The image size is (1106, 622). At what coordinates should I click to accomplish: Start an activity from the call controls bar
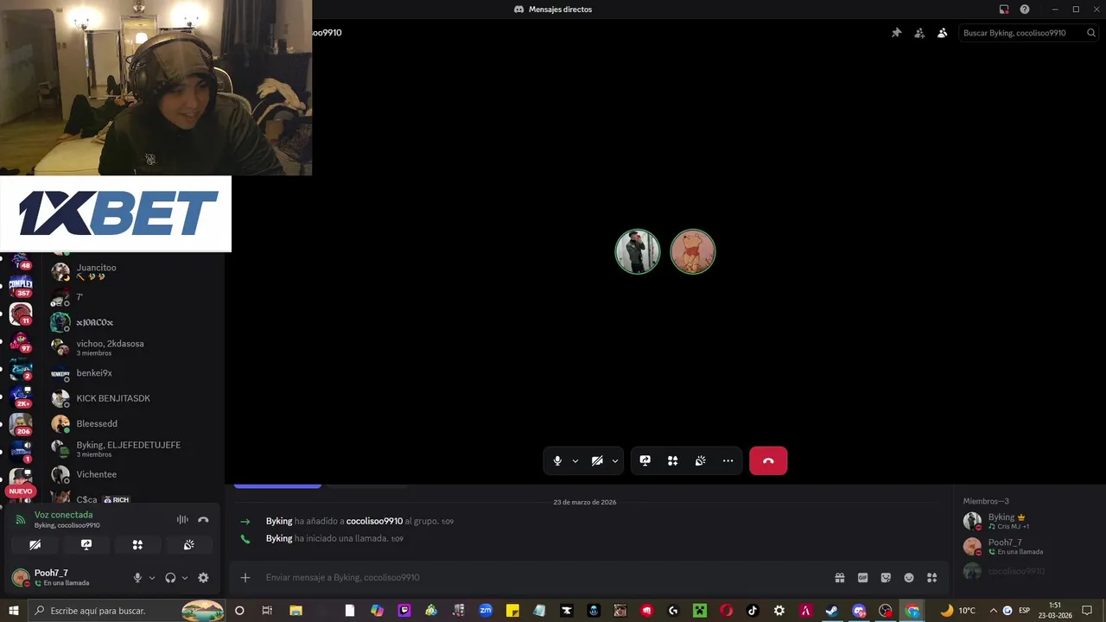pyautogui.click(x=672, y=461)
